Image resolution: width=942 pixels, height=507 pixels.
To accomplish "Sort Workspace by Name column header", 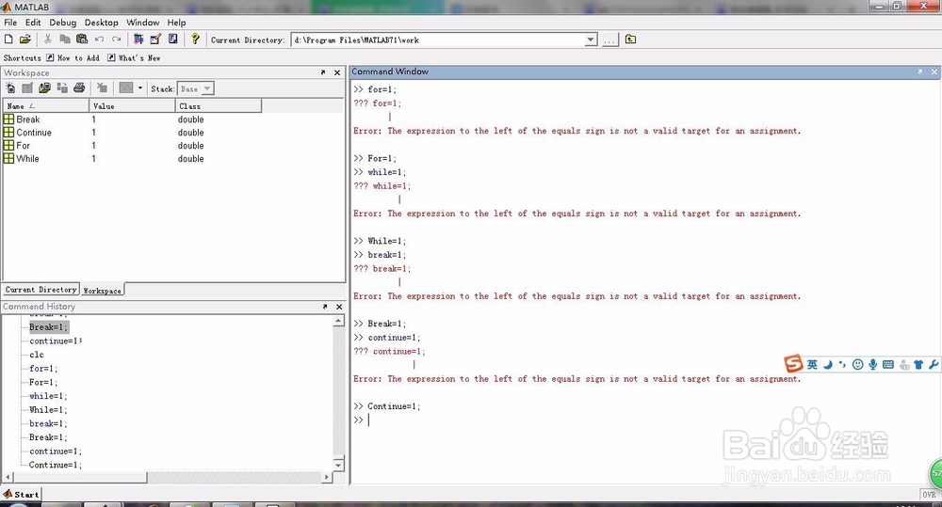I will (x=45, y=106).
